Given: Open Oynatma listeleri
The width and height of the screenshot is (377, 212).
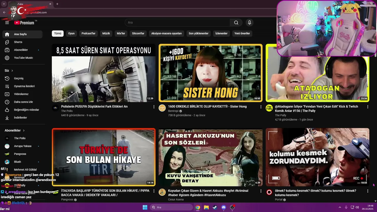Looking at the screenshot, I should (x=22, y=86).
